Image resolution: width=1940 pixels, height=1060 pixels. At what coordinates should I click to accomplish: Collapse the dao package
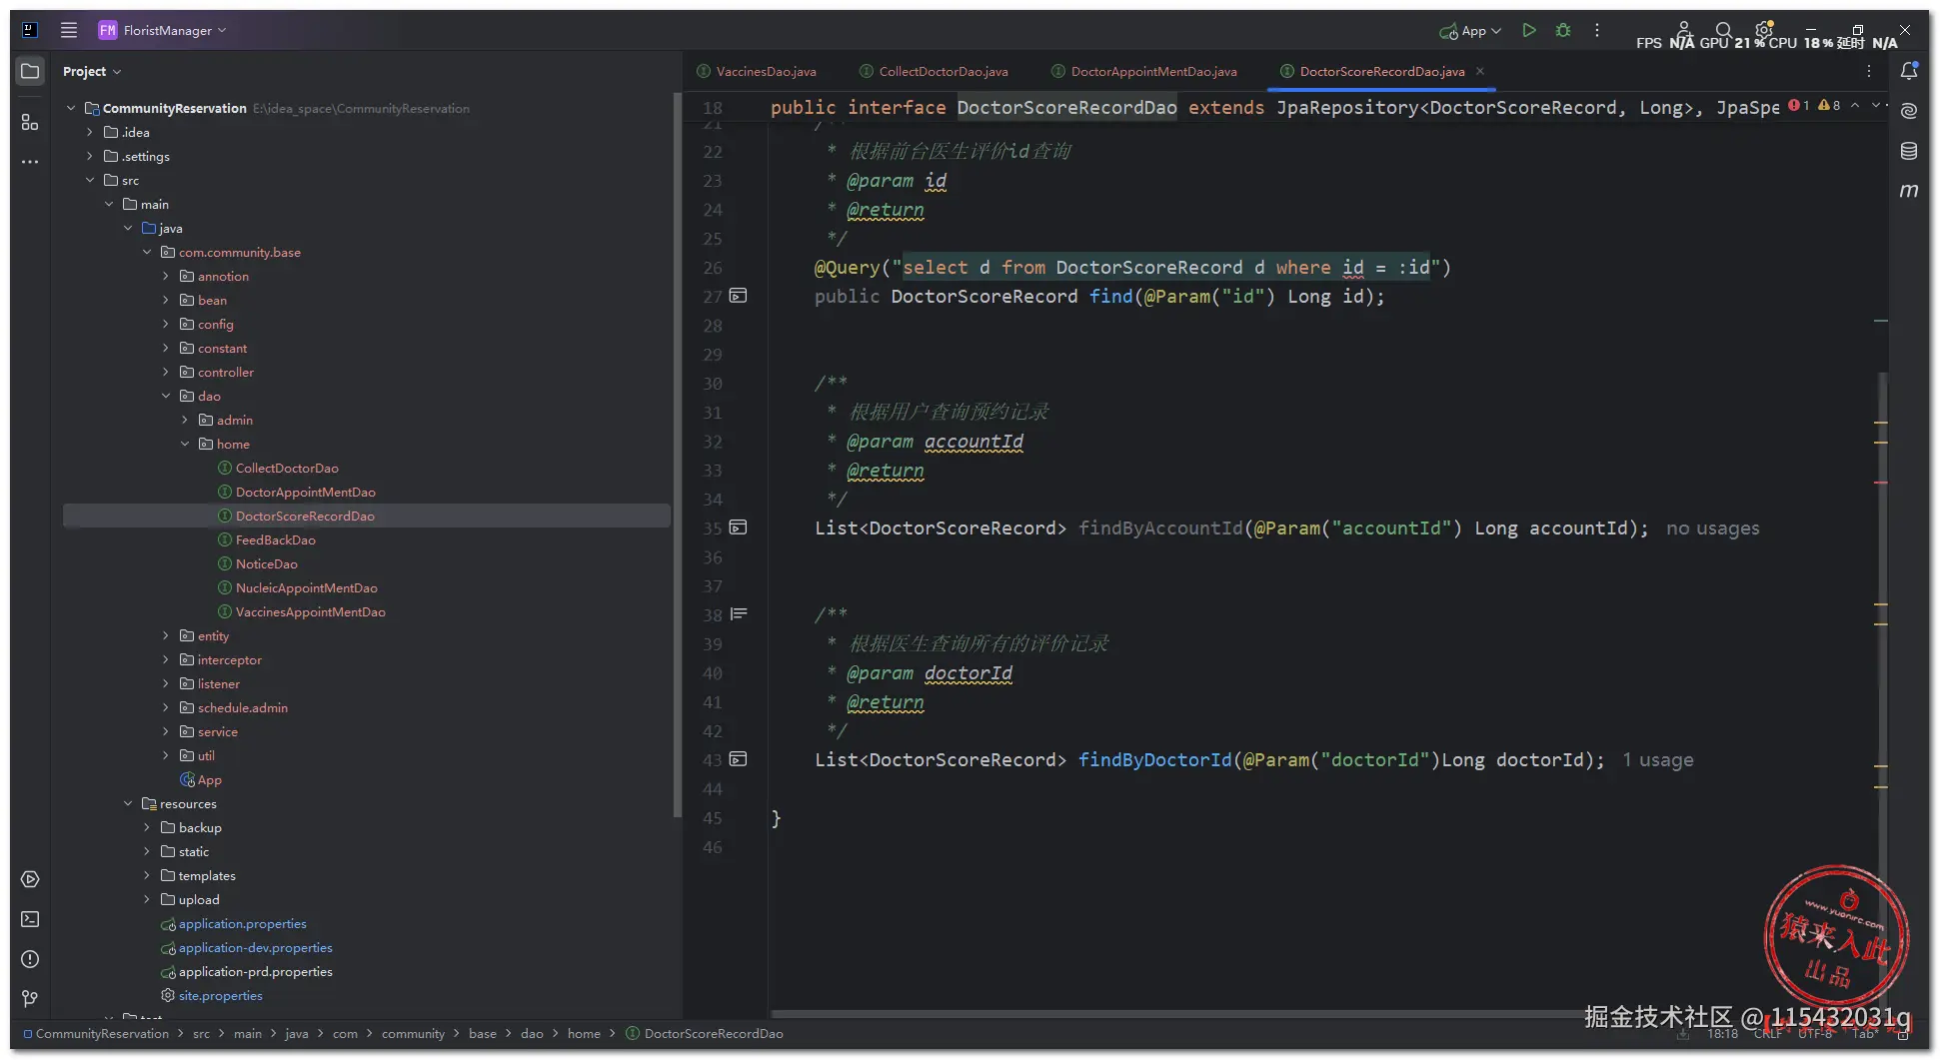click(x=166, y=396)
